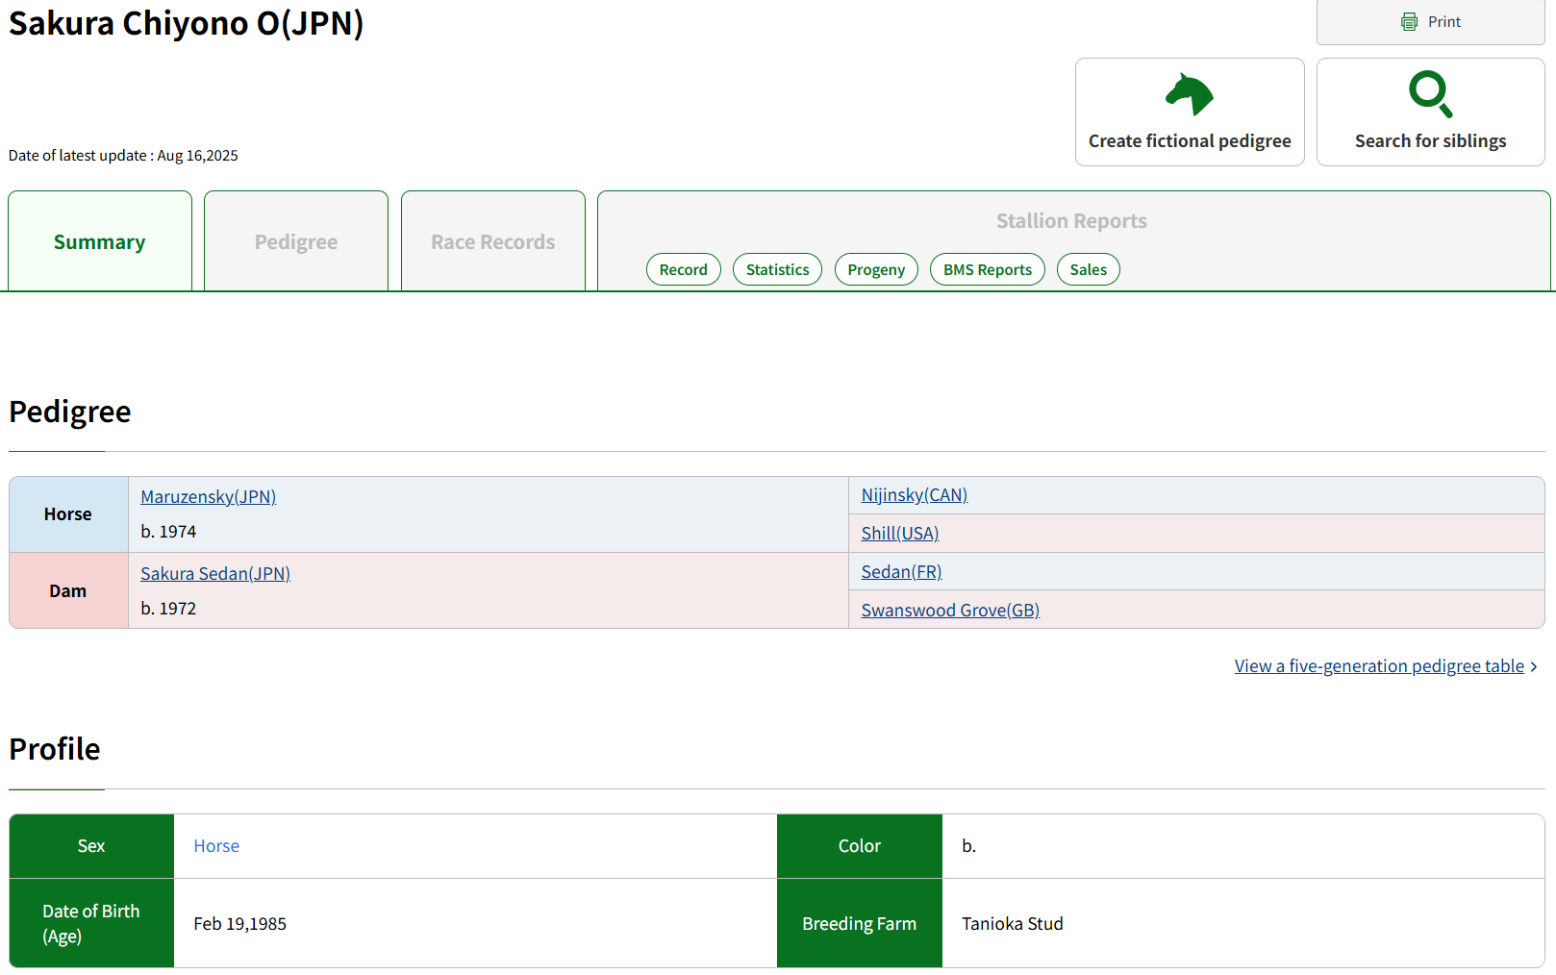Switch to the Race Records tab

493,241
